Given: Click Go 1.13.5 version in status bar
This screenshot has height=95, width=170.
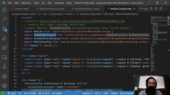Looking at the screenshot, I should (30, 93).
